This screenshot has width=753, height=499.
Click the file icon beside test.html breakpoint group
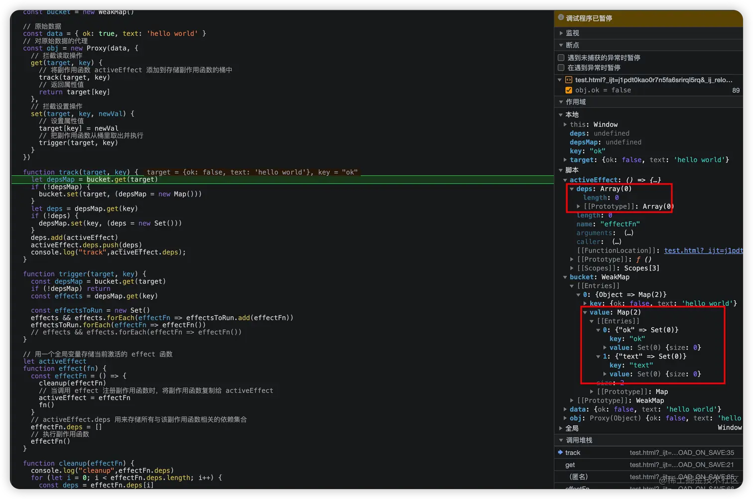tap(569, 80)
